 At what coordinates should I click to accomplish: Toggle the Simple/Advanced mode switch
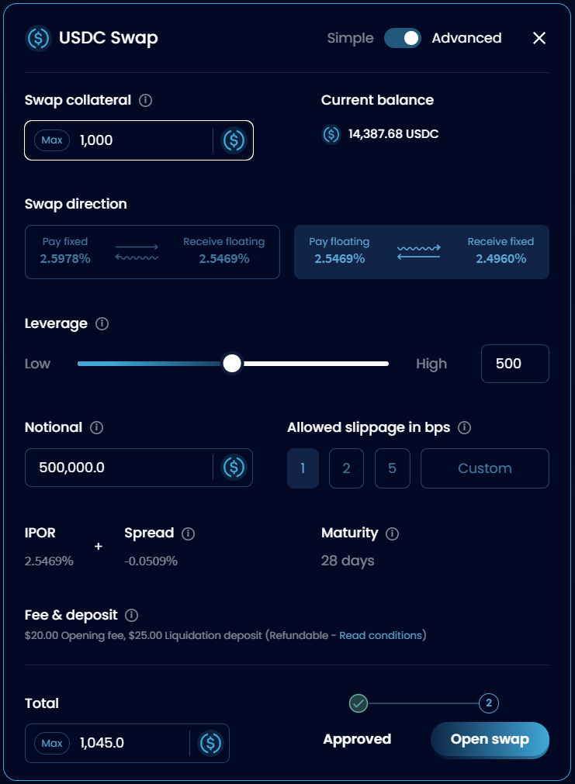point(403,38)
